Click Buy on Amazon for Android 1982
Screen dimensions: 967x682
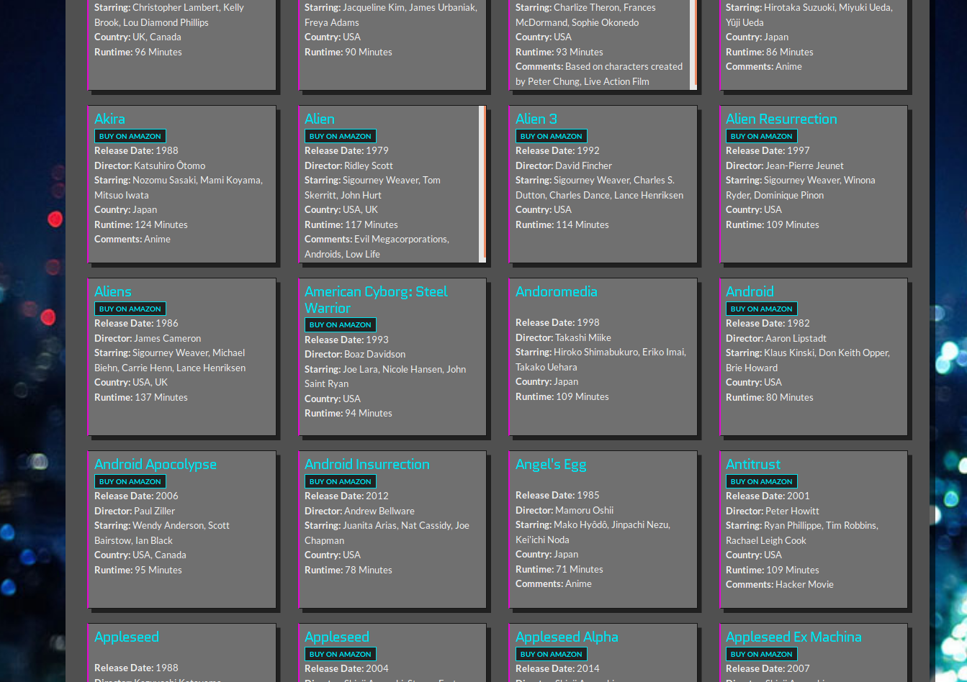point(762,309)
